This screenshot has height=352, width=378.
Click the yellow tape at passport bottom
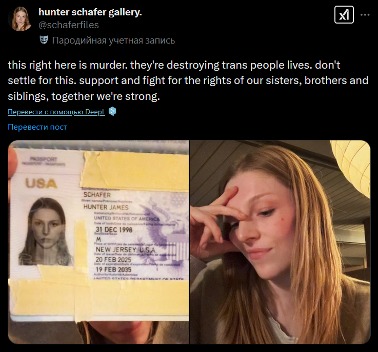coord(99,297)
